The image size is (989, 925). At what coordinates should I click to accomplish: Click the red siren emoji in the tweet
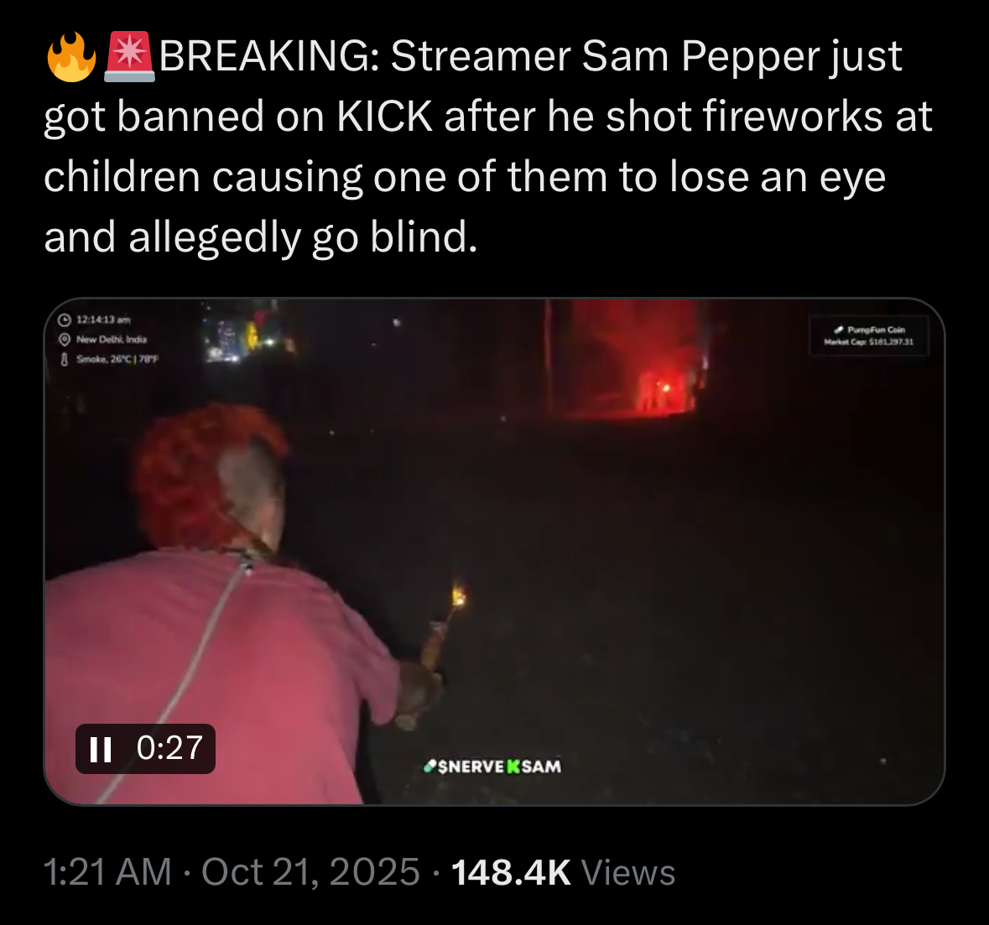129,57
